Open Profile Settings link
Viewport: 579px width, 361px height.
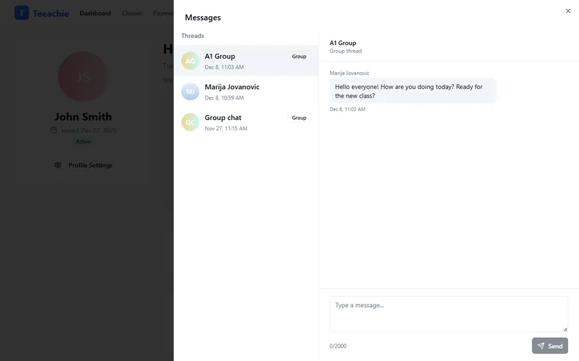(90, 165)
